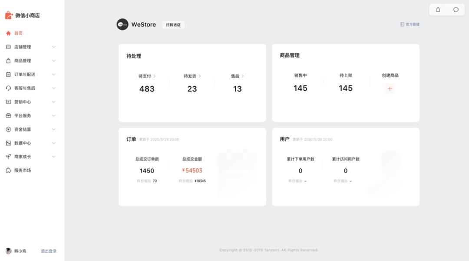Open notifications with the bell icon
This screenshot has height=261, width=469.
point(438,10)
